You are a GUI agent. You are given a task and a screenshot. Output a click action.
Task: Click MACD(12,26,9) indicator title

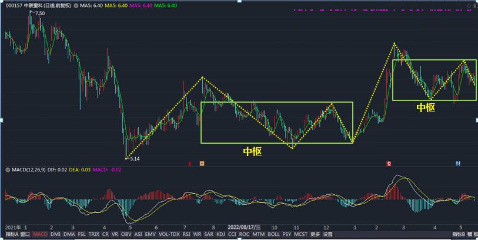[28, 170]
